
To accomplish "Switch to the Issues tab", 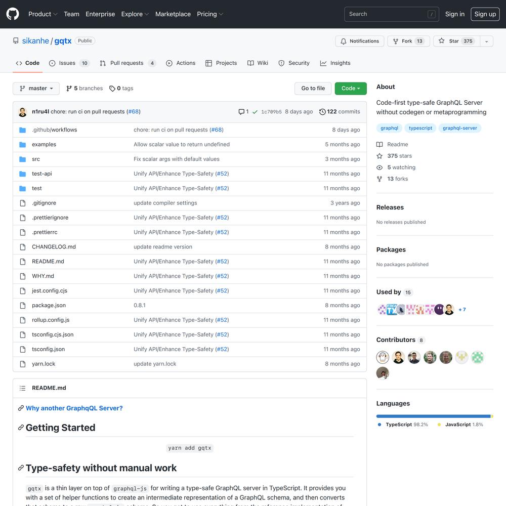I will click(69, 63).
